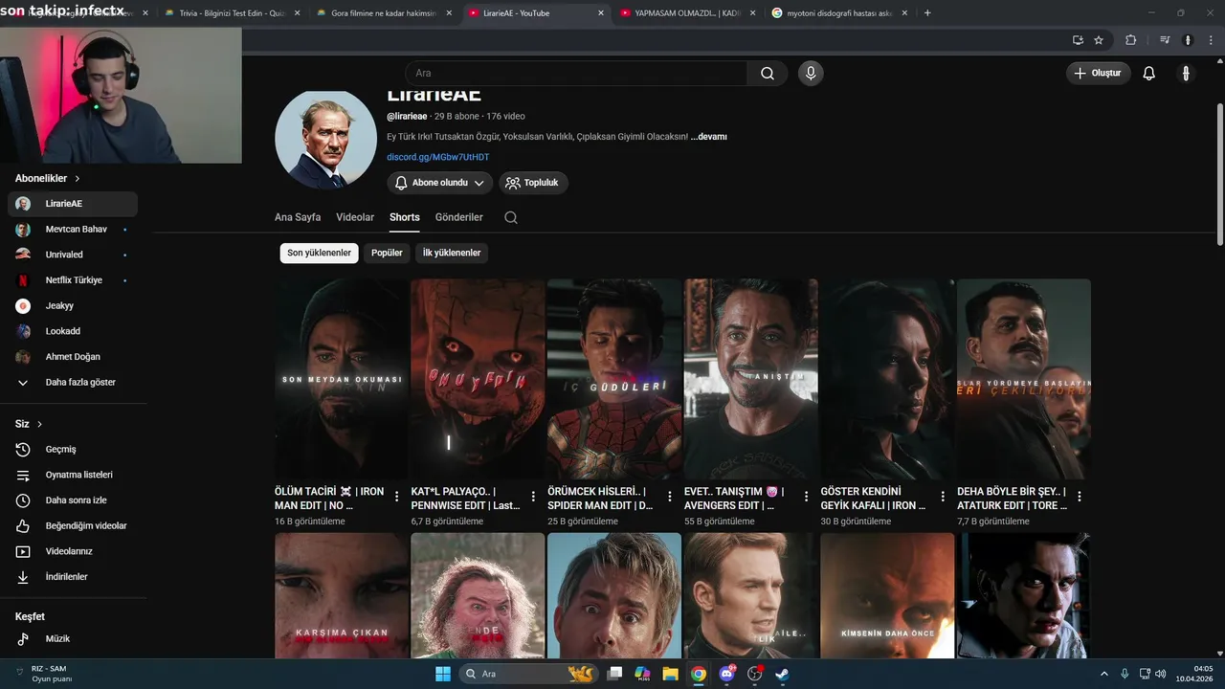Open Beğendiğim videolar in the sidebar
The image size is (1225, 689).
point(73,526)
